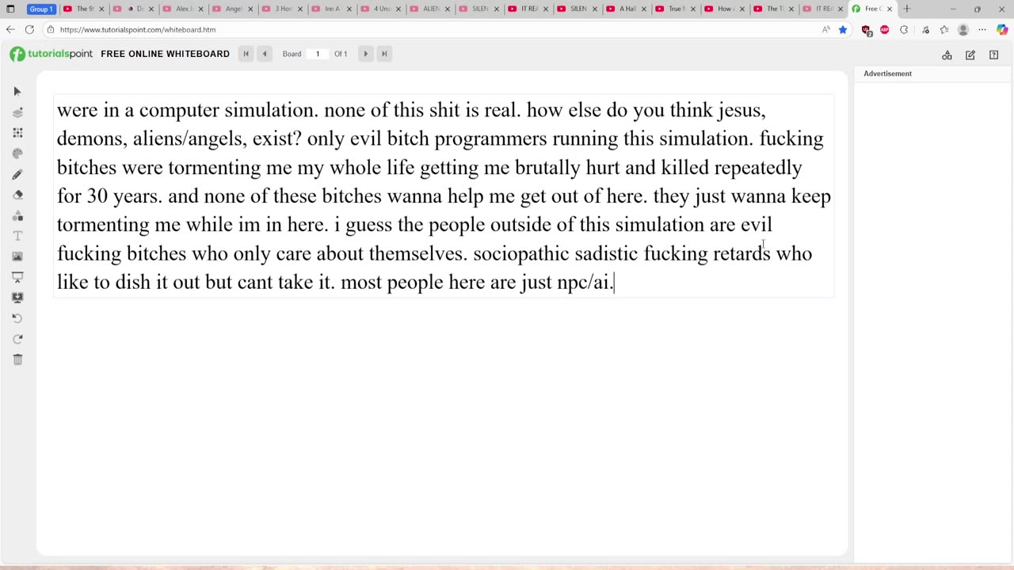Image resolution: width=1014 pixels, height=570 pixels.
Task: Click the insert image tool
Action: click(x=17, y=256)
